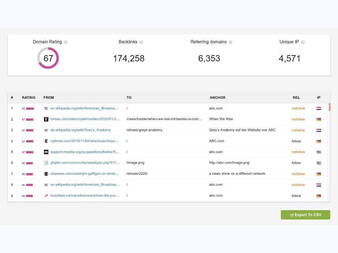Click the flag in cbsnews row
Screen dimensions: 338x253
319,174
